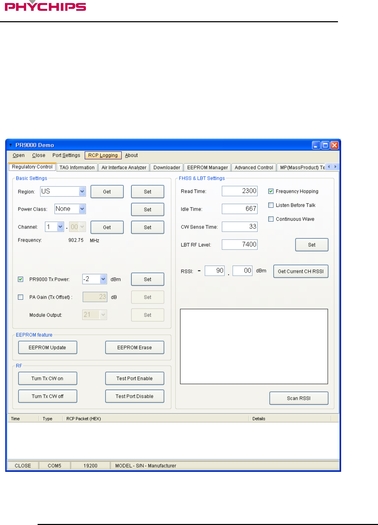Click Set for Channel

pyautogui.click(x=148, y=227)
